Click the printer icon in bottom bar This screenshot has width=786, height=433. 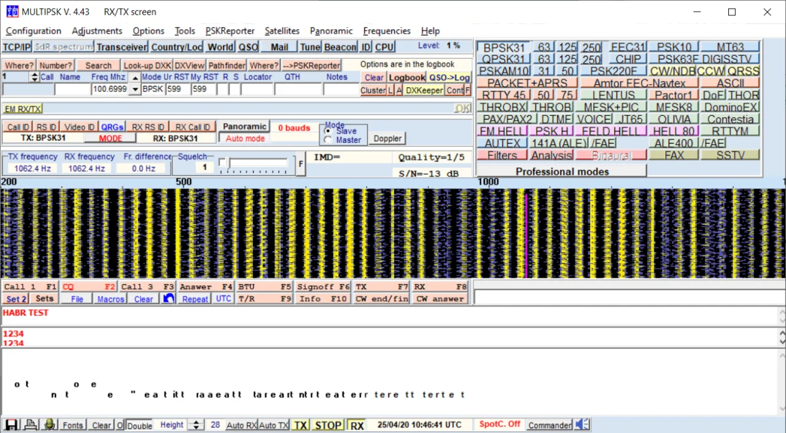tap(29, 425)
